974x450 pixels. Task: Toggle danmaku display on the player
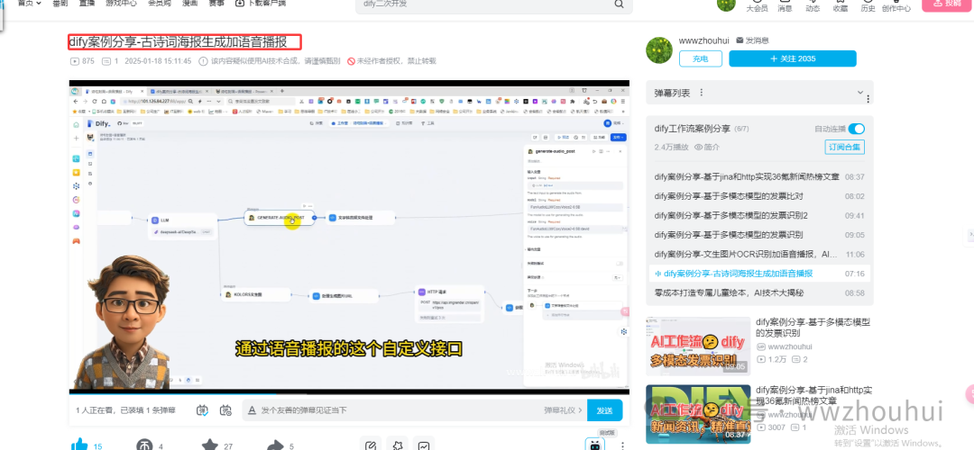pos(202,410)
